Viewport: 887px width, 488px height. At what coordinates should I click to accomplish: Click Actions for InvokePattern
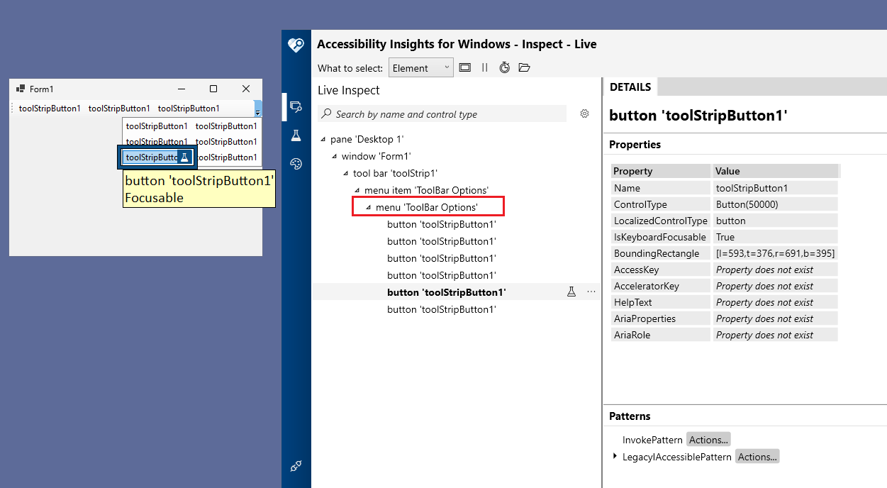[x=708, y=439]
